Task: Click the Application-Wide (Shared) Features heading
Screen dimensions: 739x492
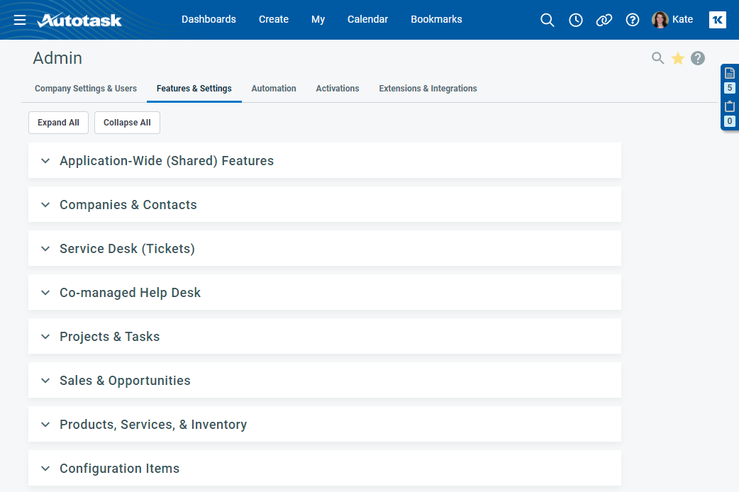Action: pos(167,161)
